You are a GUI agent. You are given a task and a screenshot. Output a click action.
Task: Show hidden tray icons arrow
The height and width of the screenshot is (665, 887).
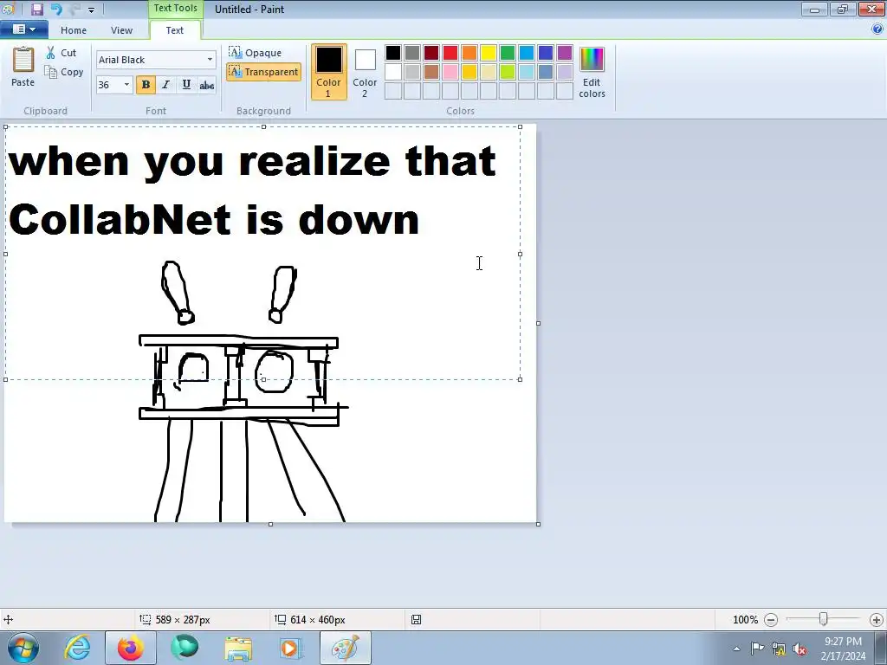click(736, 649)
